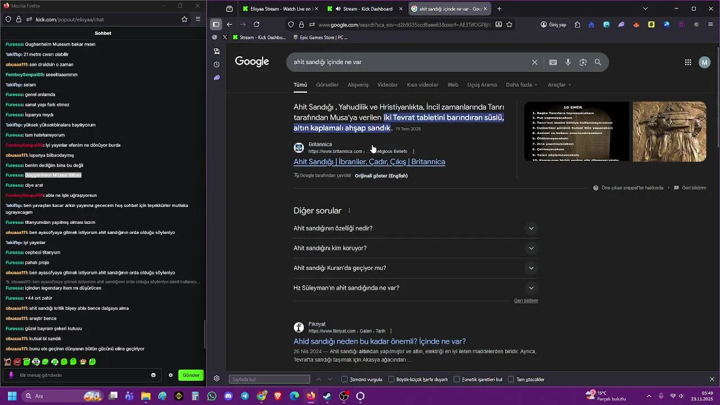Open sidebar history clock icon
Screen dimensions: 720x405
[217, 65]
